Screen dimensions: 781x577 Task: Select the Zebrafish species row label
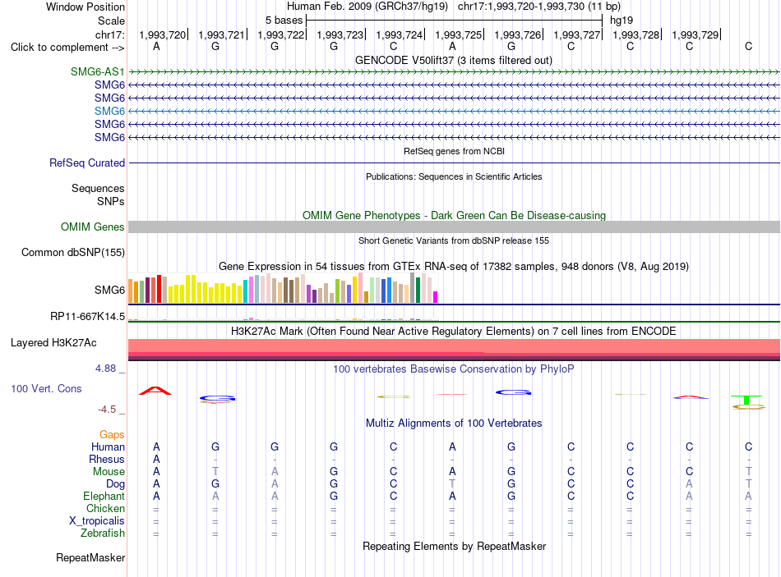(103, 533)
